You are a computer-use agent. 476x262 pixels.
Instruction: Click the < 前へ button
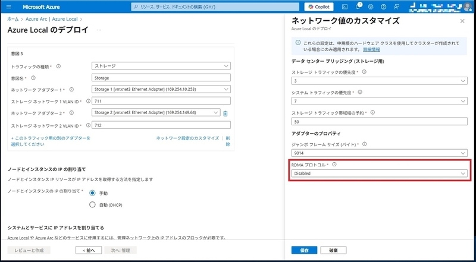(88, 250)
